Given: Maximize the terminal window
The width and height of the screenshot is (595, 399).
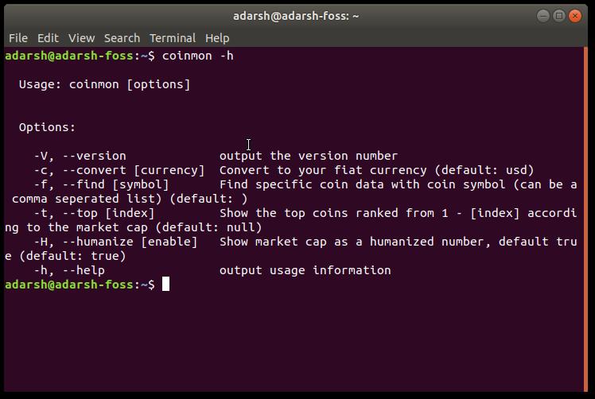Looking at the screenshot, I should click(559, 16).
